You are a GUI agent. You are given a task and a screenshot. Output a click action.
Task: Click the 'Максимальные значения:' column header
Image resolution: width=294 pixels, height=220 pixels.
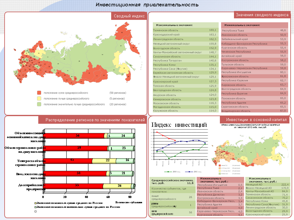186,25
